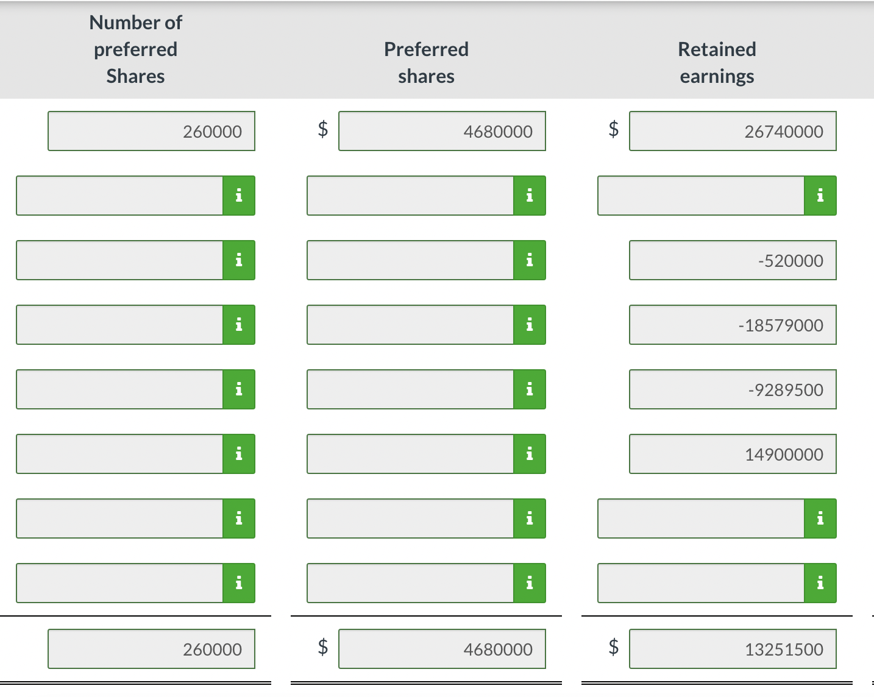Click the empty Preferred shares field on the 14900000 row
Screen dimensions: 874x697
coord(410,454)
